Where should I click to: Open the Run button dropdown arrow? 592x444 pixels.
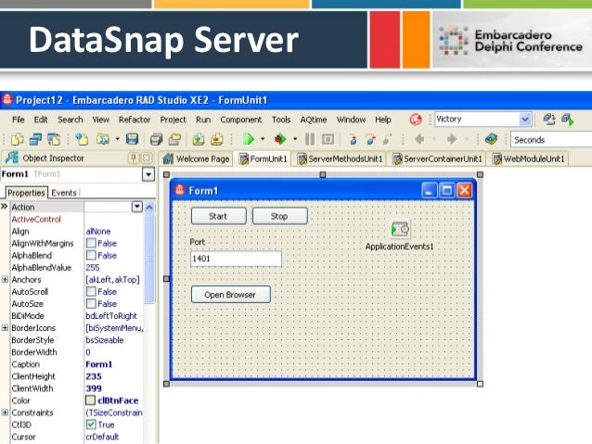(x=263, y=139)
